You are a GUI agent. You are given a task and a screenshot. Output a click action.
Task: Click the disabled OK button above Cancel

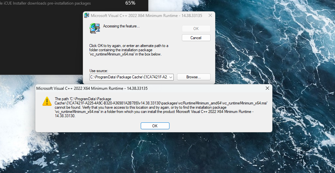(196, 29)
